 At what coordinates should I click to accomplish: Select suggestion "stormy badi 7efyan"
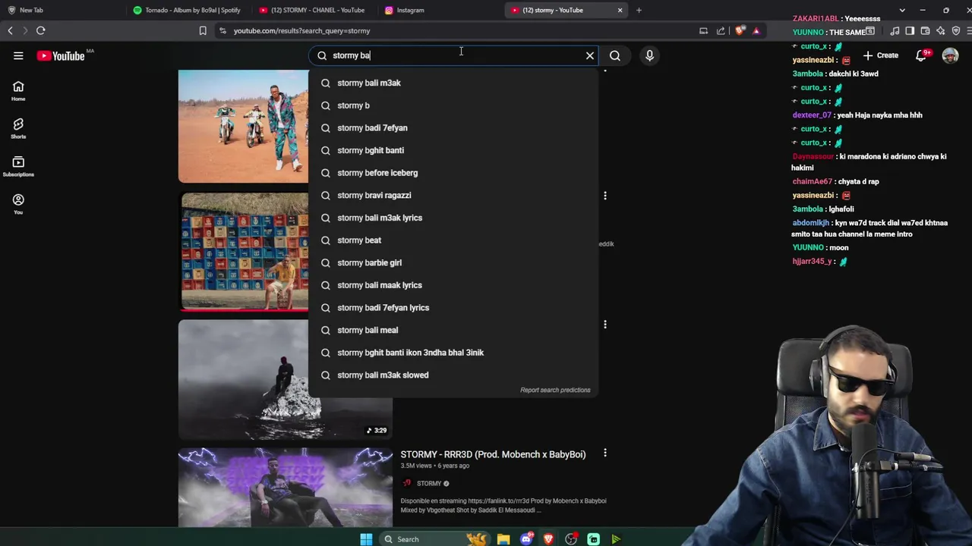pos(453,127)
